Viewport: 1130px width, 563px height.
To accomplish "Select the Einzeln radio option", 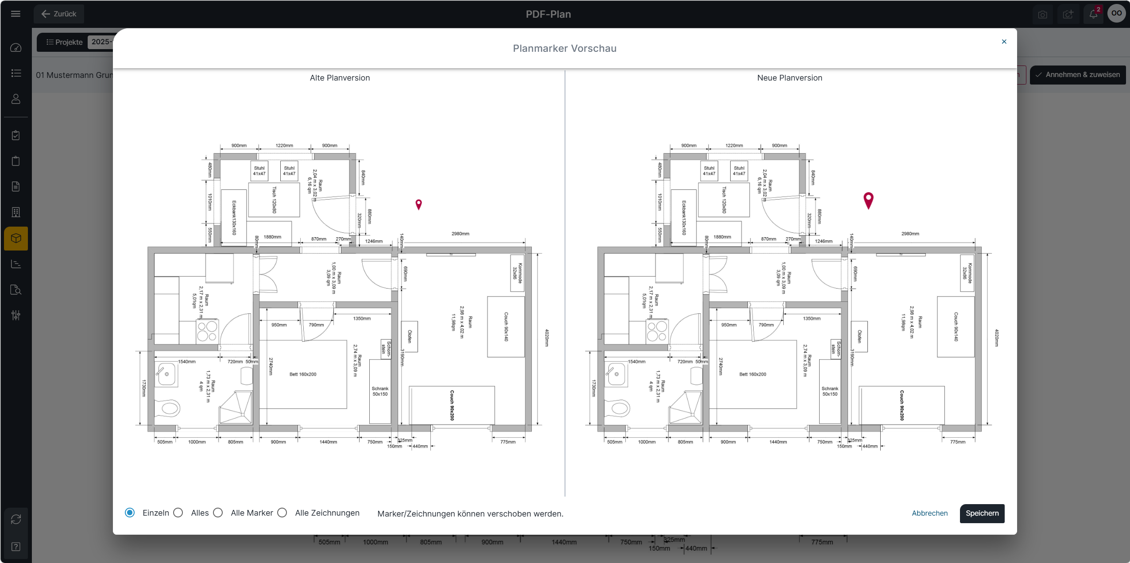I will pos(130,513).
